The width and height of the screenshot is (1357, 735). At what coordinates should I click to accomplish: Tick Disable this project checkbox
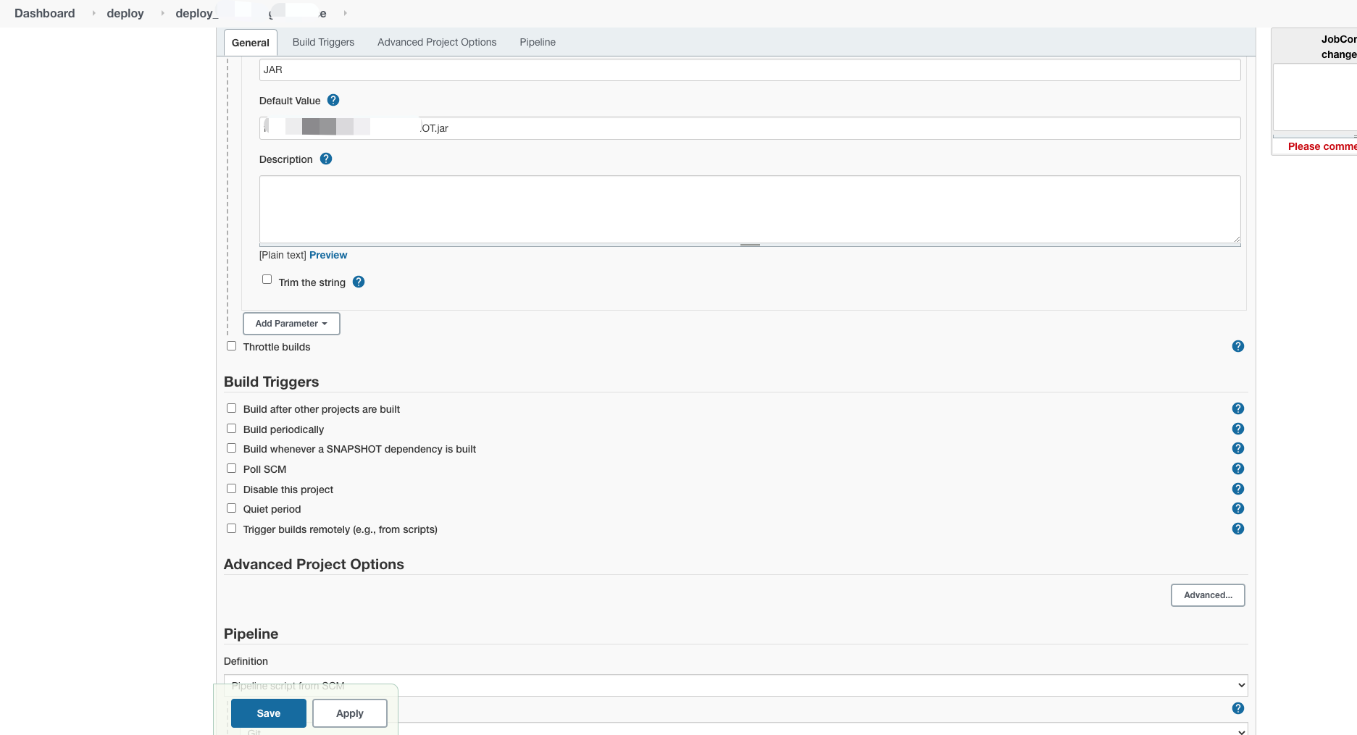click(231, 489)
